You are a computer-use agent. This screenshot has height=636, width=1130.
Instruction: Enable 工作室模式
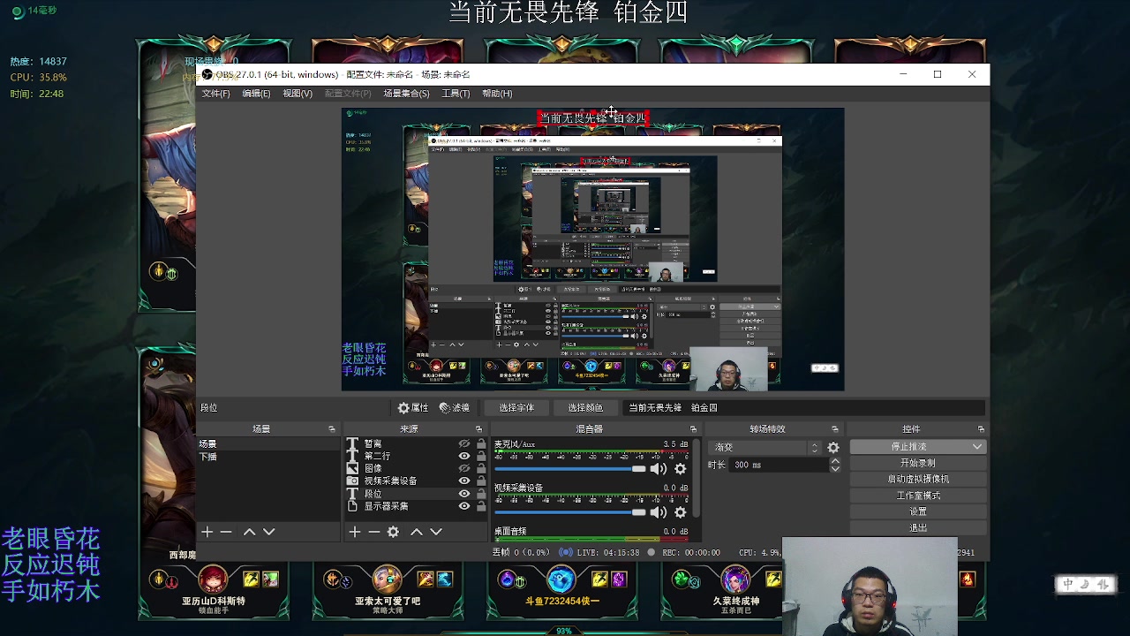coord(917,496)
